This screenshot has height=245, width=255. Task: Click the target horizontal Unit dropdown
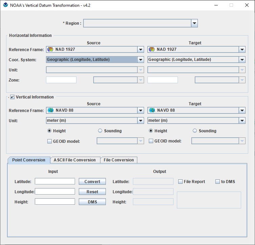coord(196,70)
